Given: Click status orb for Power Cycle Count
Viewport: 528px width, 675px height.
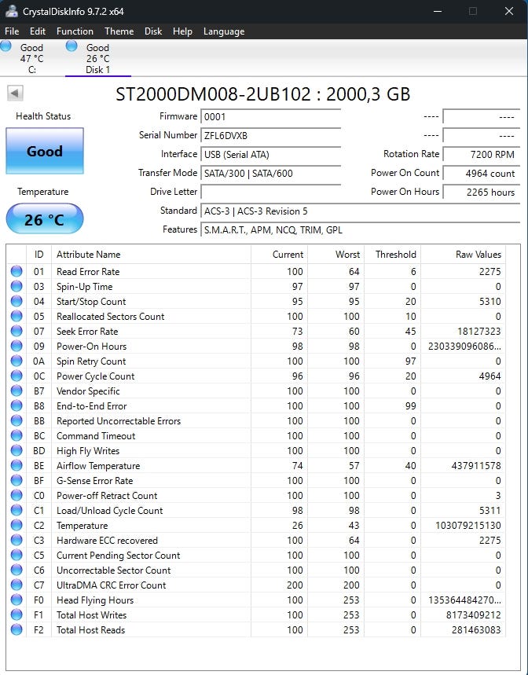Looking at the screenshot, I should click(16, 376).
